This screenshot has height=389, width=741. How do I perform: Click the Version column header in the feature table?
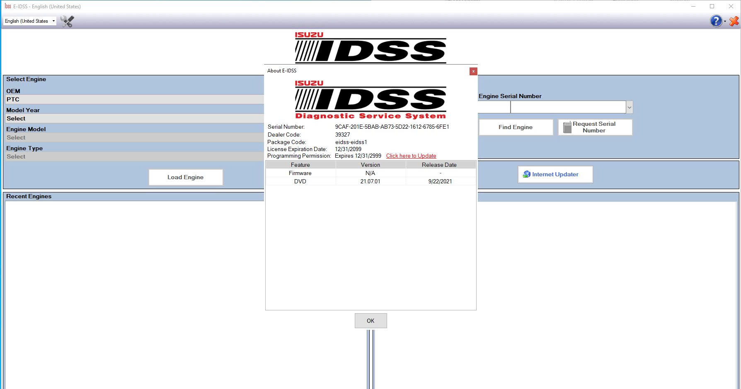pos(370,164)
